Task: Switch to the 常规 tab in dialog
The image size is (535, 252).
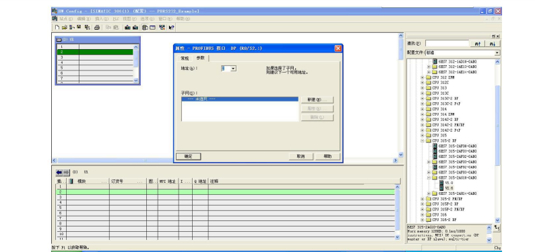Action: pos(185,58)
